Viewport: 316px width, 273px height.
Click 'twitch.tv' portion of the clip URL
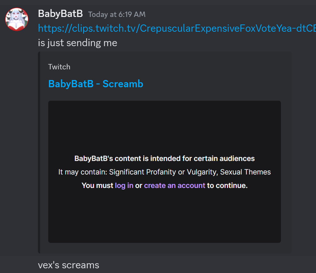(x=116, y=28)
